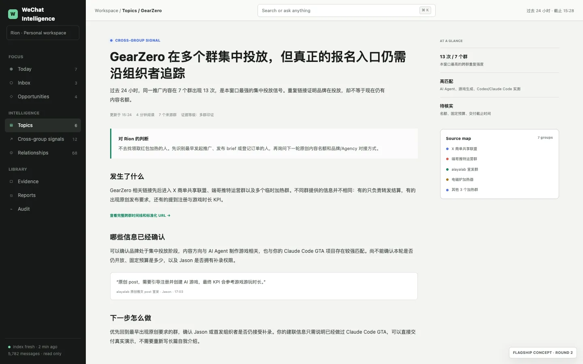The image size is (583, 364).
Task: Click the Reports icon
Action: (x=11, y=195)
